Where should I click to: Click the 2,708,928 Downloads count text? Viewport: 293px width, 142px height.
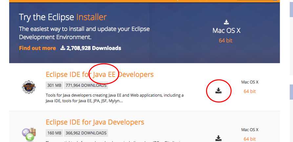coord(94,48)
